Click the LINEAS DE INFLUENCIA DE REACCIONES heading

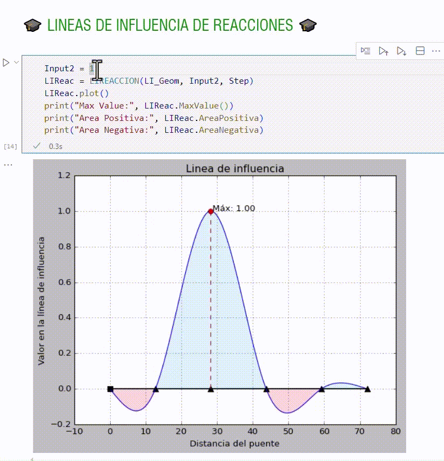(170, 25)
